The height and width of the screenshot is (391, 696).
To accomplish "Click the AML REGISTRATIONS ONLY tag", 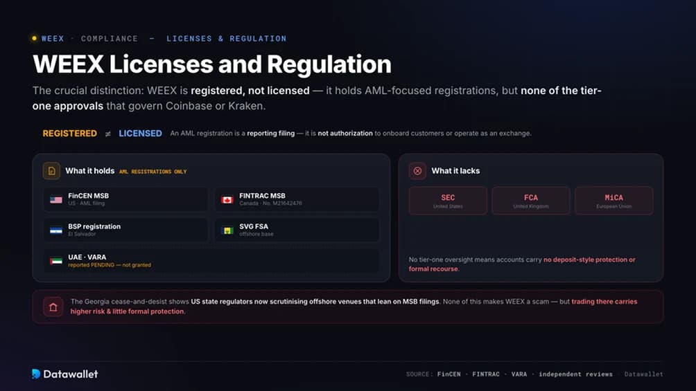I will 153,172.
